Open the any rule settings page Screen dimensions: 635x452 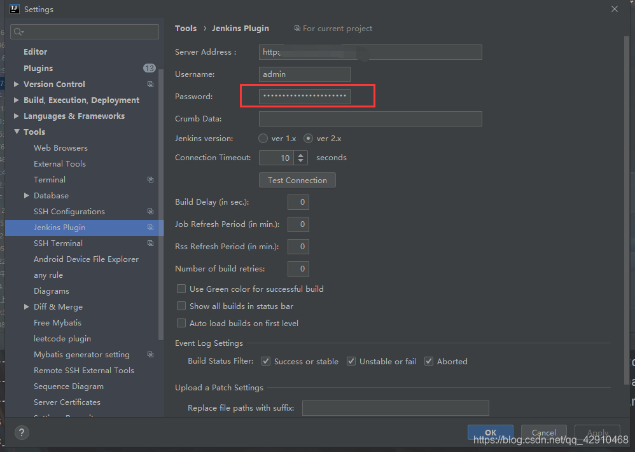48,275
